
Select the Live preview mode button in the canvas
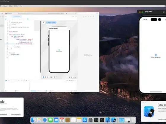point(43,77)
